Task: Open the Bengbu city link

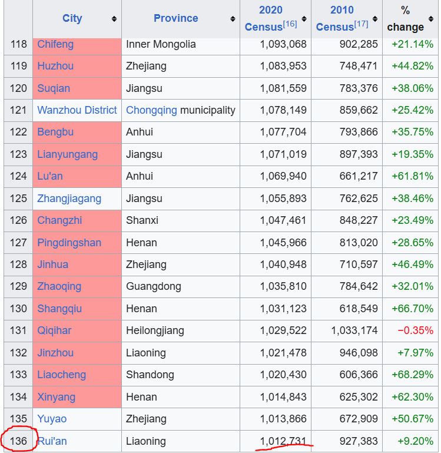Action: [55, 132]
